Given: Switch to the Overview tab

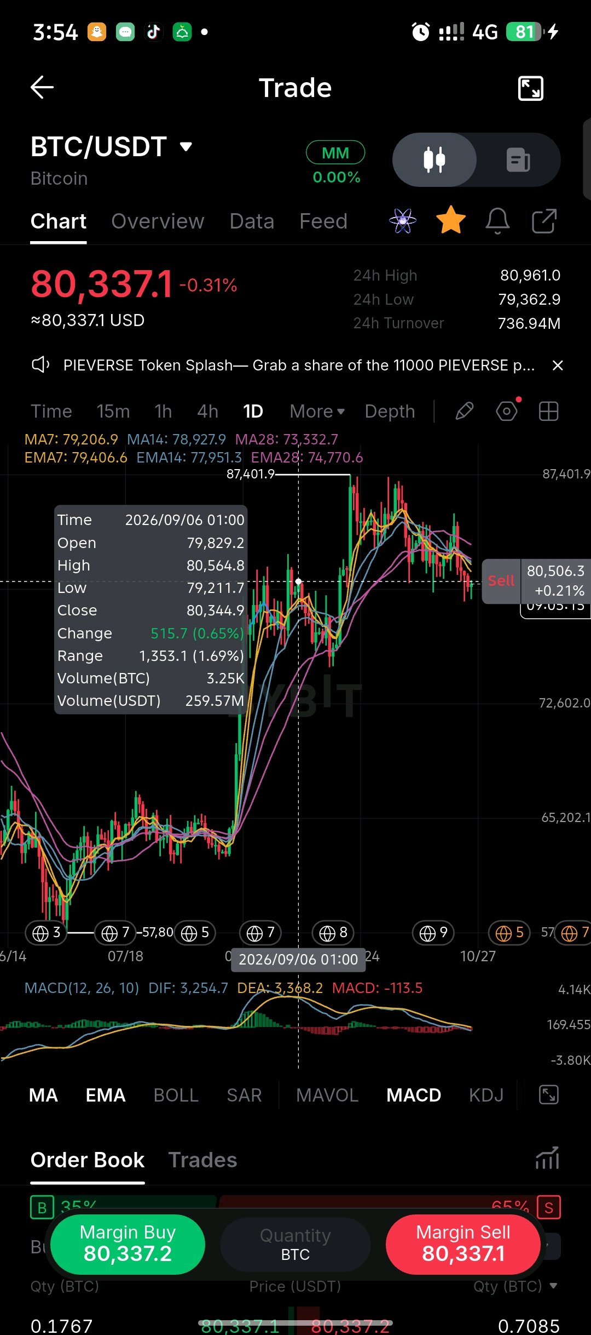Looking at the screenshot, I should pyautogui.click(x=158, y=221).
